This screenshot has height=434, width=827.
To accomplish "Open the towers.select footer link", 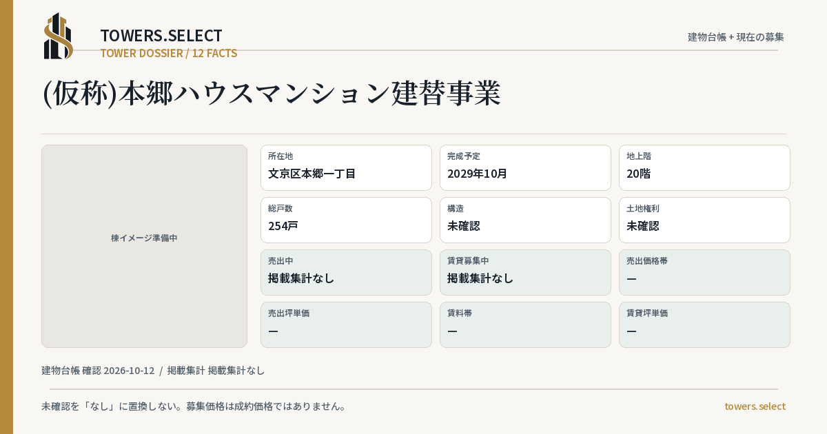I will [755, 406].
